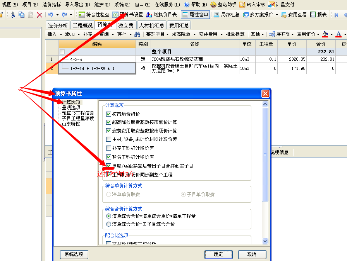
Task: Click 计量支付 icon
Action: tap(281, 4)
